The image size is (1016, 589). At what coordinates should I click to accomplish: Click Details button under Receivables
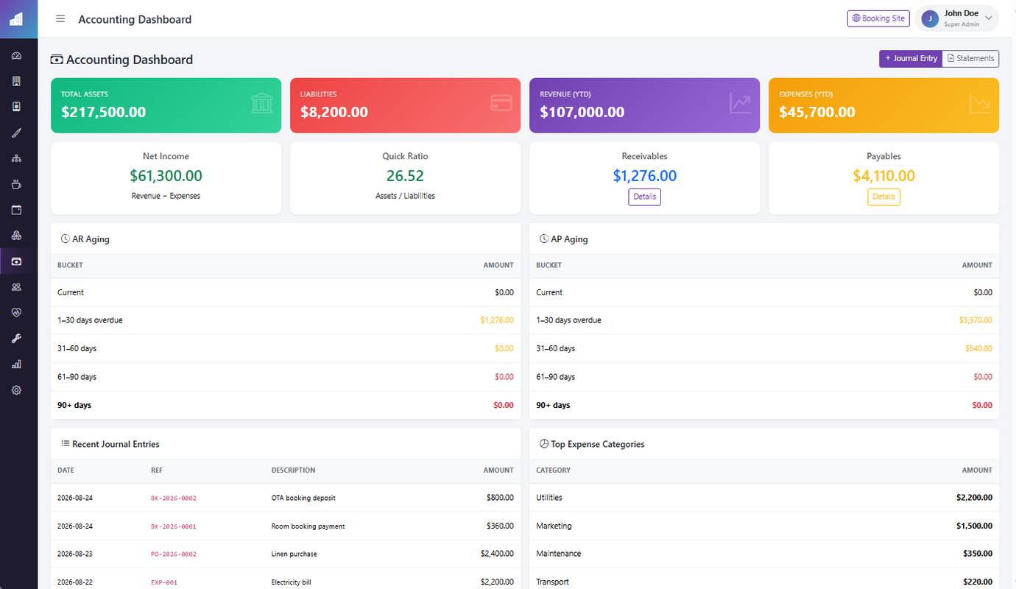click(x=644, y=197)
